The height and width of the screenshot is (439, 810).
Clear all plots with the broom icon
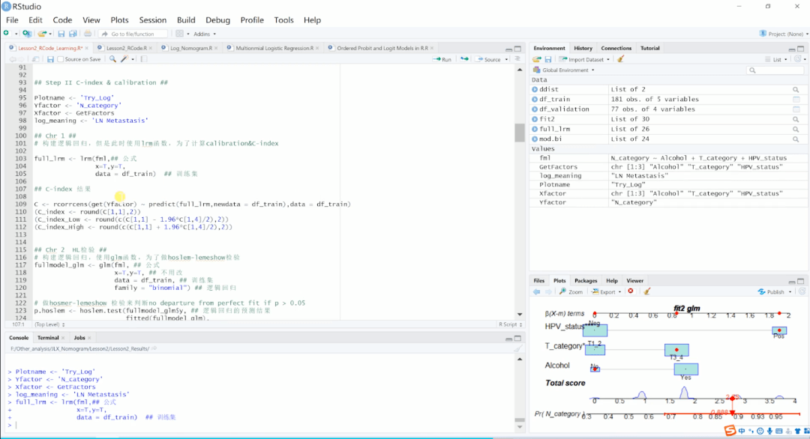[x=646, y=291]
